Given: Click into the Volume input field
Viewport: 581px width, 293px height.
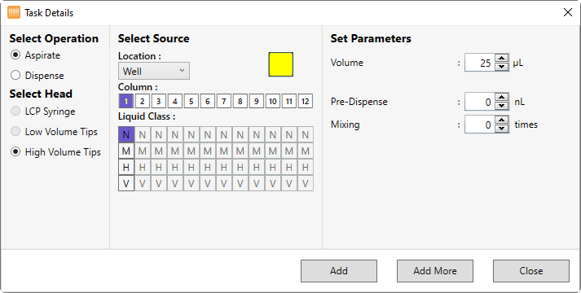Looking at the screenshot, I should (480, 63).
